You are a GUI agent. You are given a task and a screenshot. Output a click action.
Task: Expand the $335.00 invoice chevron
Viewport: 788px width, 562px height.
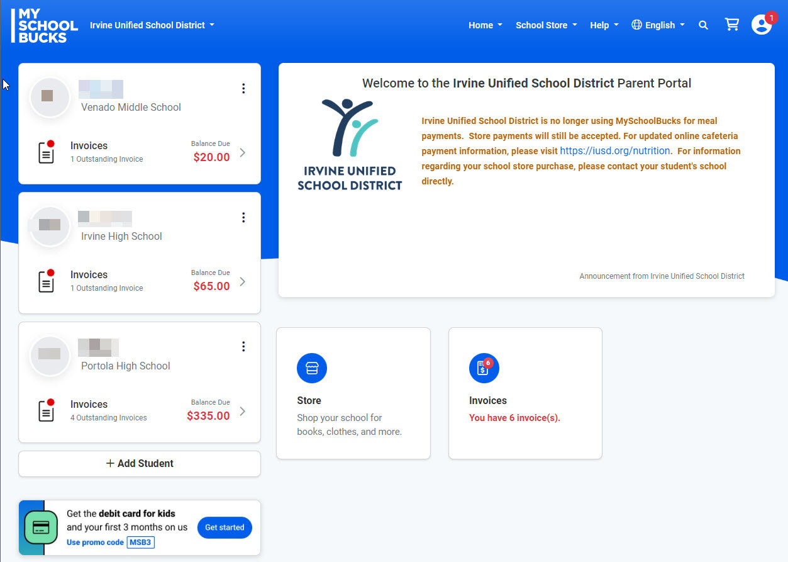tap(243, 412)
